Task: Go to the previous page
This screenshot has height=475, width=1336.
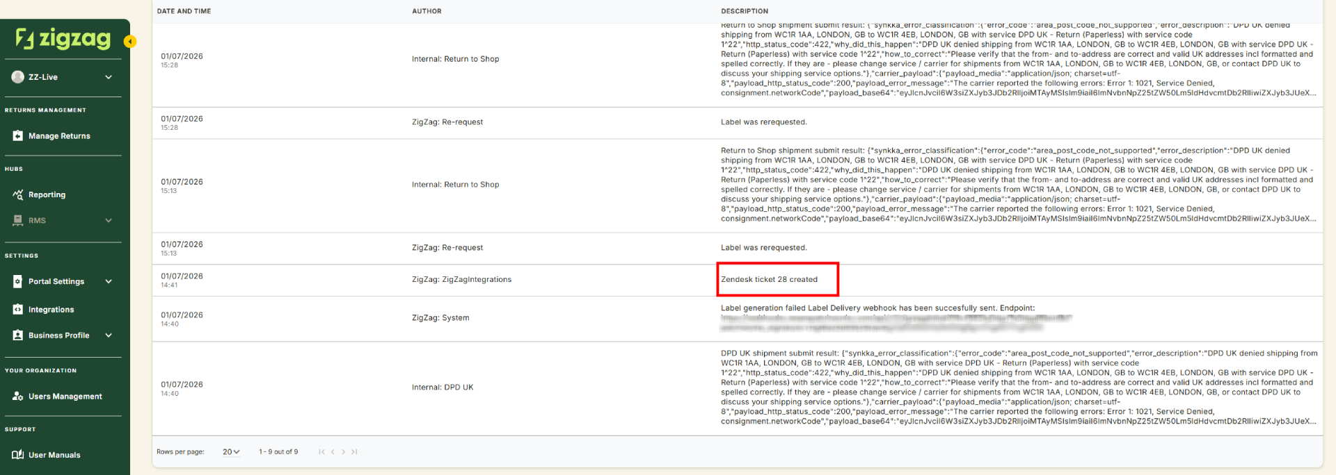Action: pos(333,451)
